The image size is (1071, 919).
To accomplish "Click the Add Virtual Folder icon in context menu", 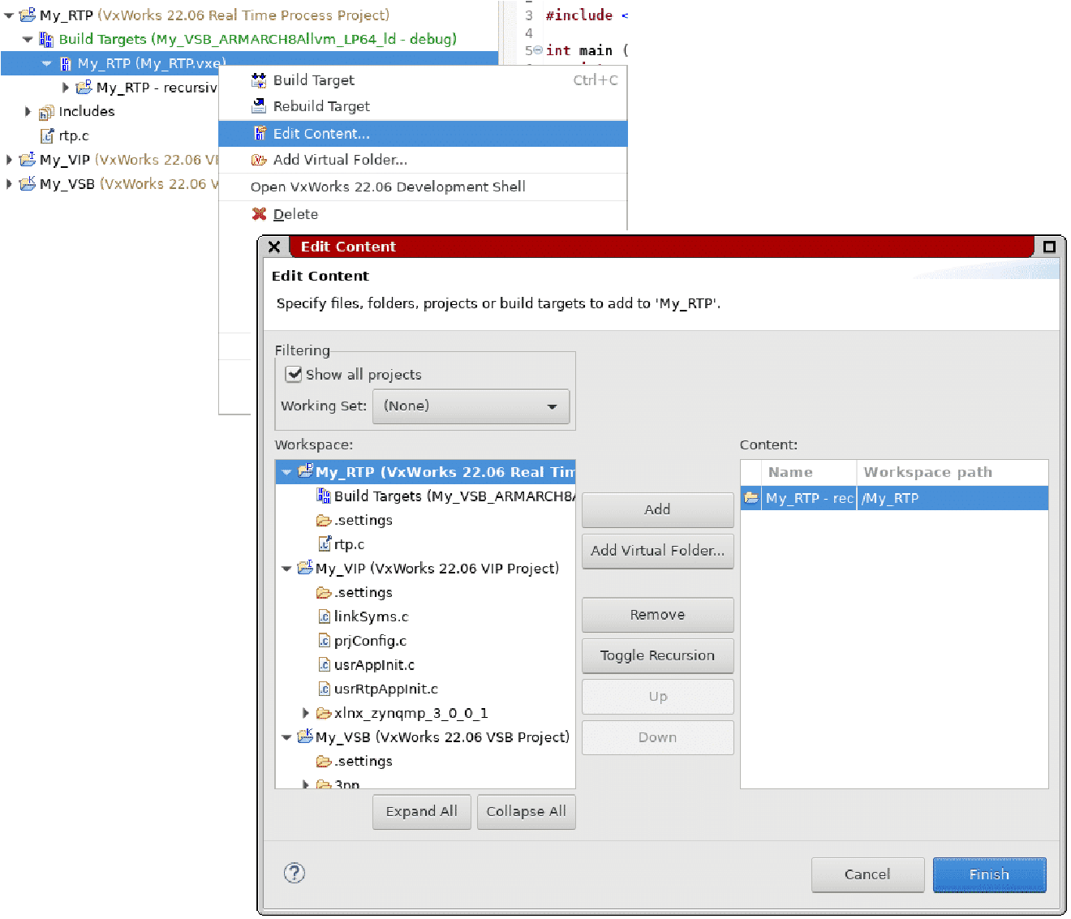I will point(259,160).
